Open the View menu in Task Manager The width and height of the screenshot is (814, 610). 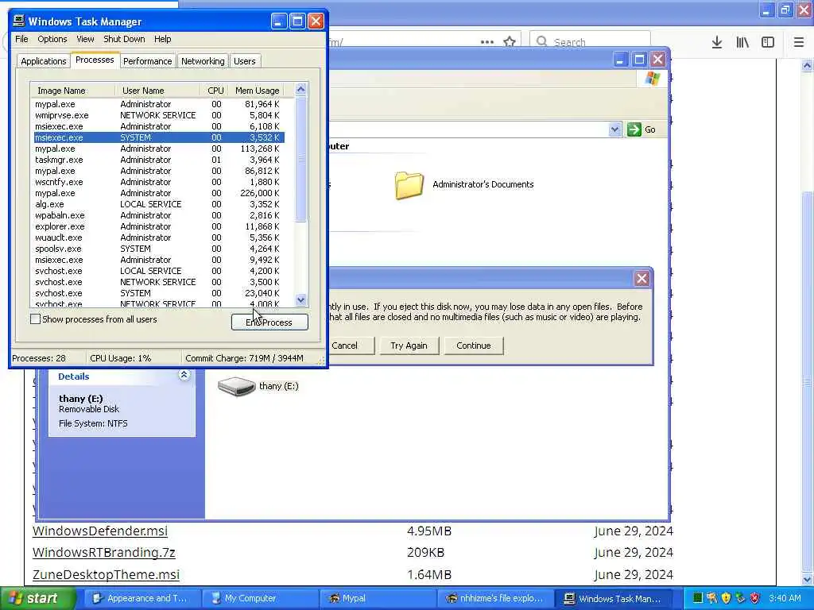85,39
